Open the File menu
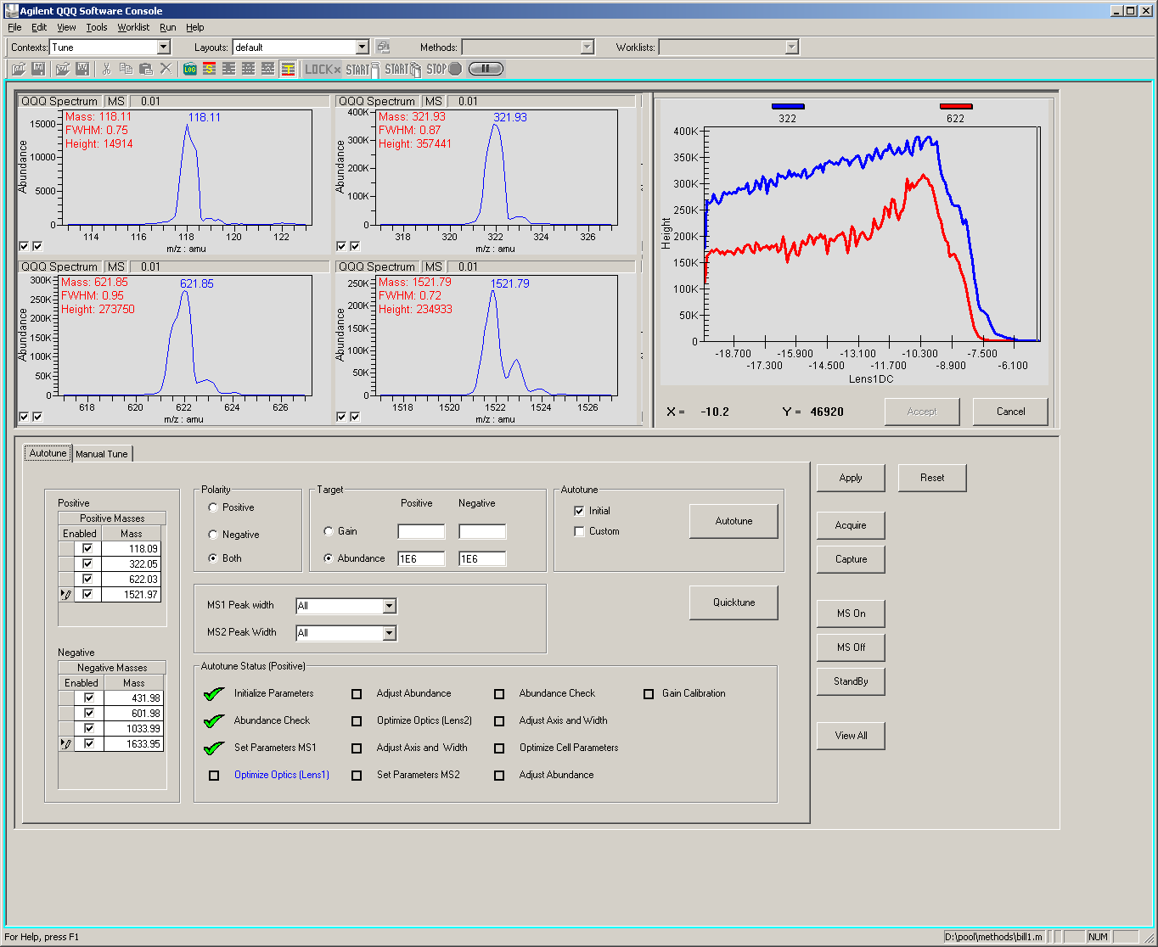1158x947 pixels. pos(14,27)
